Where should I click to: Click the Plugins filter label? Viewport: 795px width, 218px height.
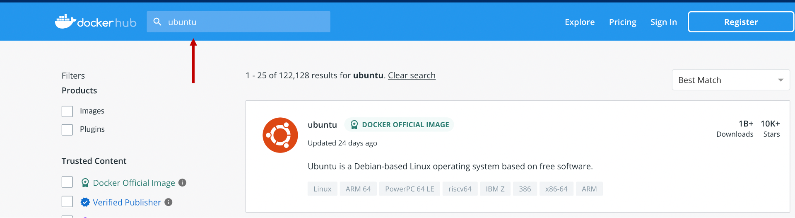[92, 129]
